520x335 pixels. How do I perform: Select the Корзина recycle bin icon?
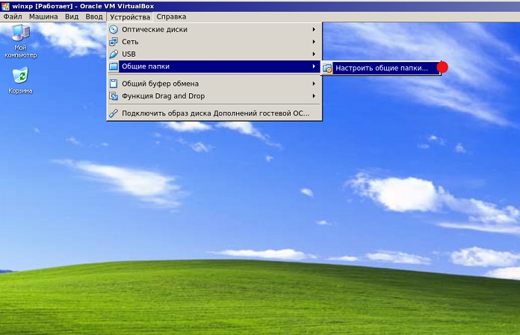click(x=20, y=75)
